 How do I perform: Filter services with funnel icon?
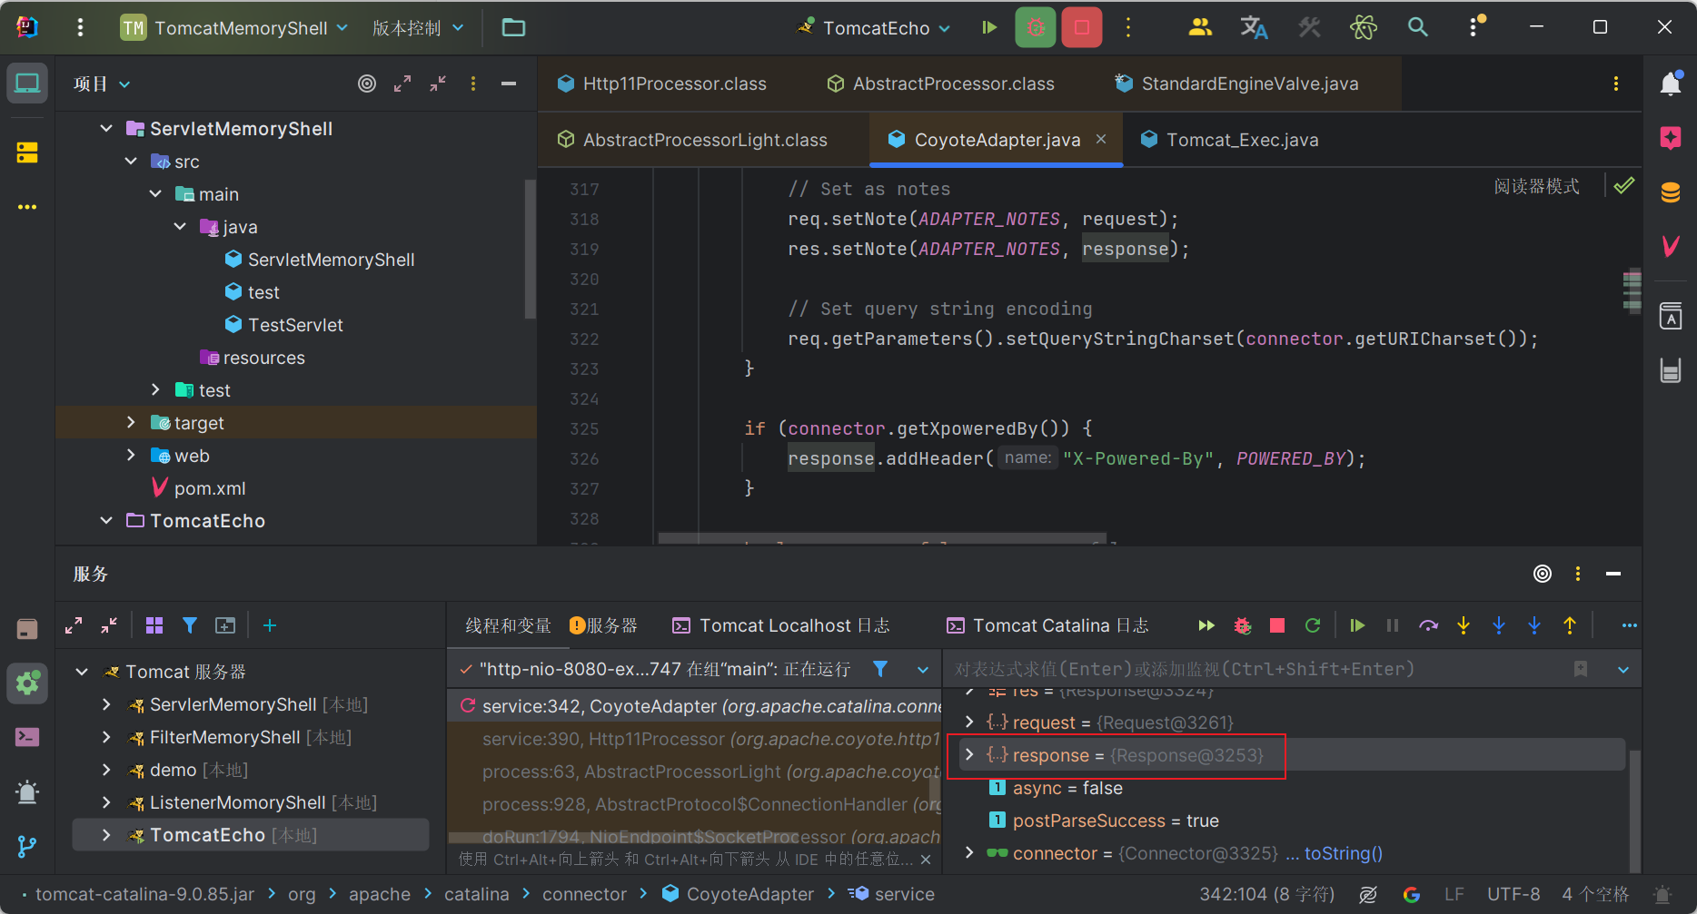coord(190,625)
